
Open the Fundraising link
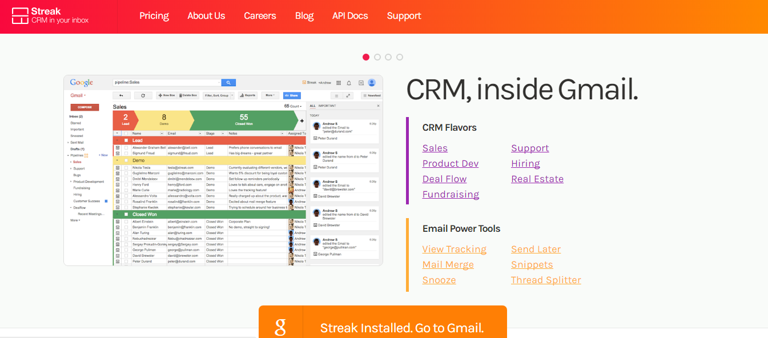pyautogui.click(x=451, y=195)
